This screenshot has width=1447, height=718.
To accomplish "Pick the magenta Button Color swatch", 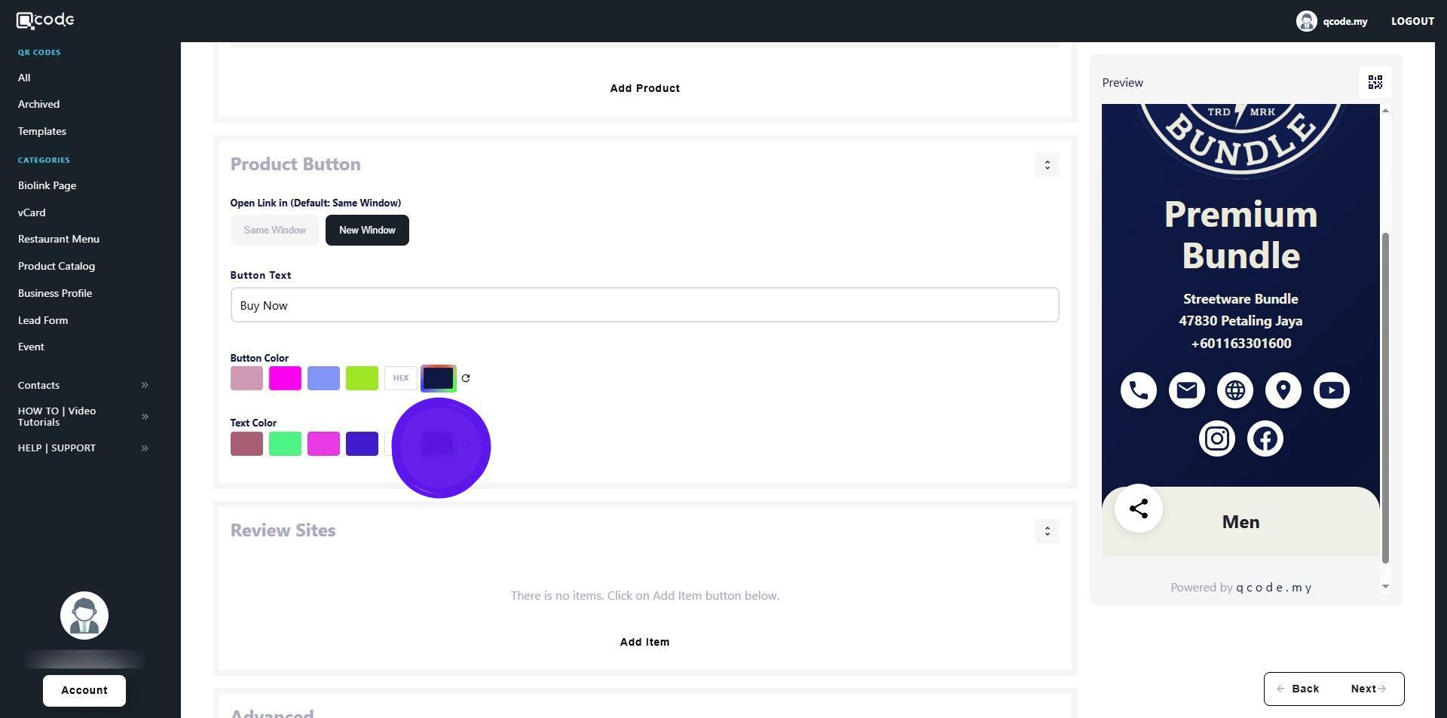I will pyautogui.click(x=285, y=378).
